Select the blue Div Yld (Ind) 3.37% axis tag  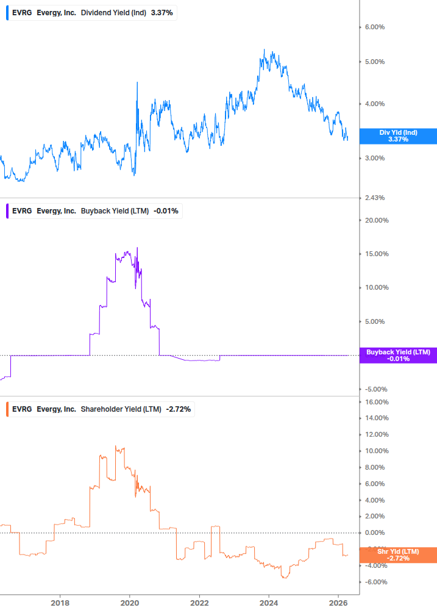point(399,136)
